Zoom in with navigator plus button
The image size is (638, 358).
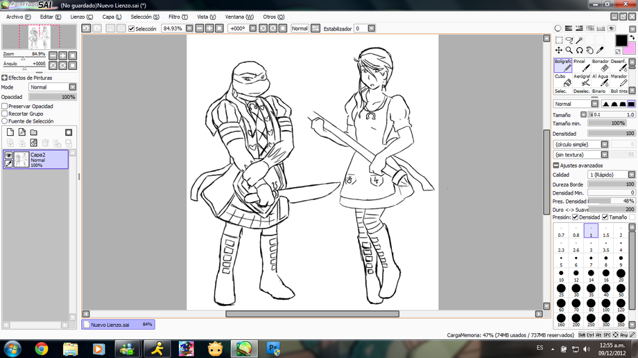pos(62,55)
